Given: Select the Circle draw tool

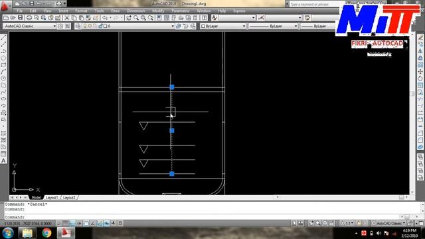Looking at the screenshot, I should pos(3,78).
